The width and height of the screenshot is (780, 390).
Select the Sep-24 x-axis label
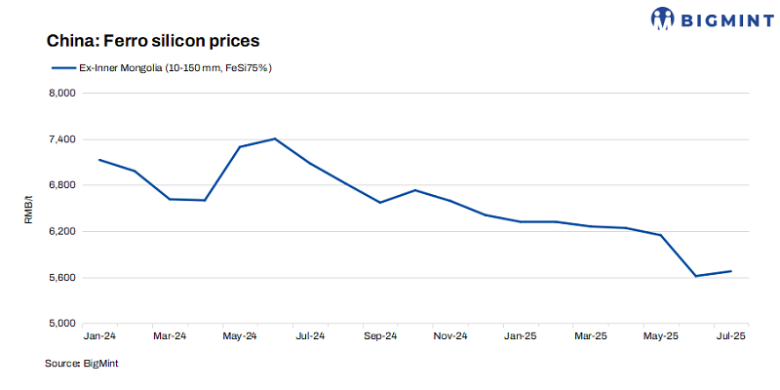tap(380, 335)
